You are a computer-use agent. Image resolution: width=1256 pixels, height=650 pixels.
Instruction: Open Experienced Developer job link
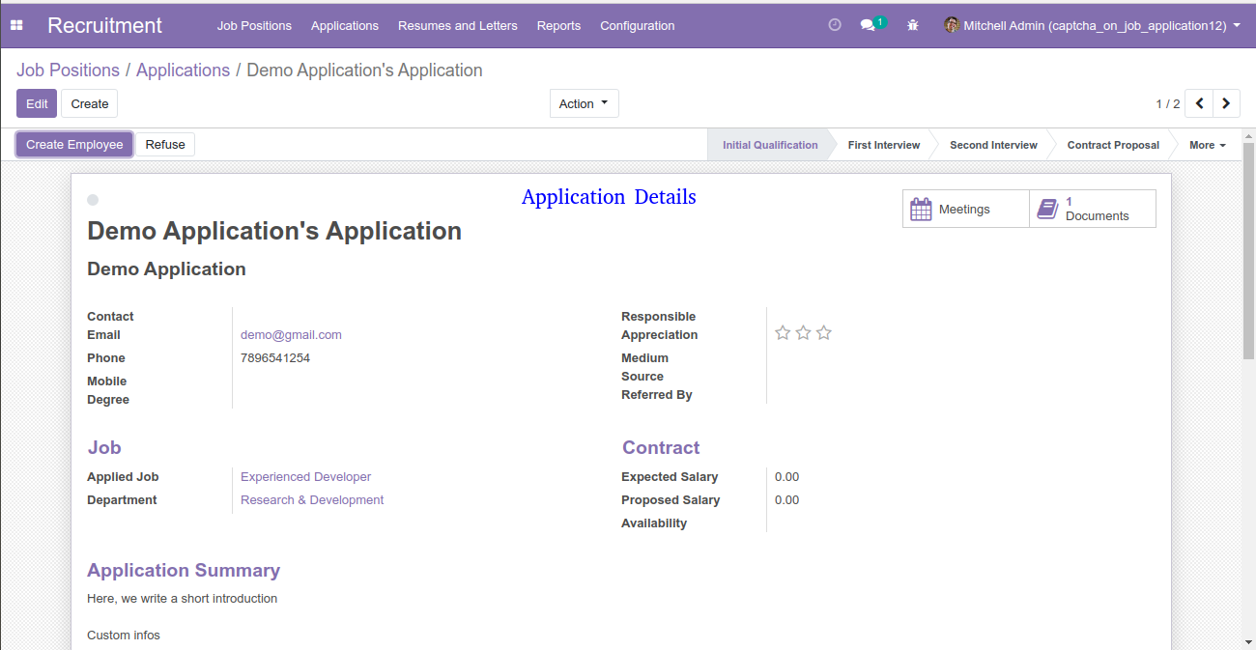click(x=305, y=477)
